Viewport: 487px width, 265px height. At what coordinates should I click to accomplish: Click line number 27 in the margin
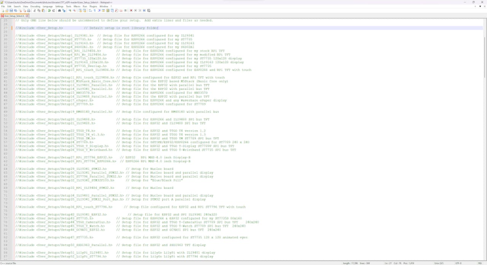tap(6, 28)
